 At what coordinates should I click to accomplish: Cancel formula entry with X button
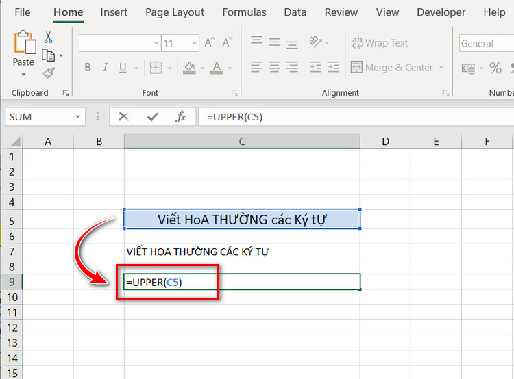(123, 116)
